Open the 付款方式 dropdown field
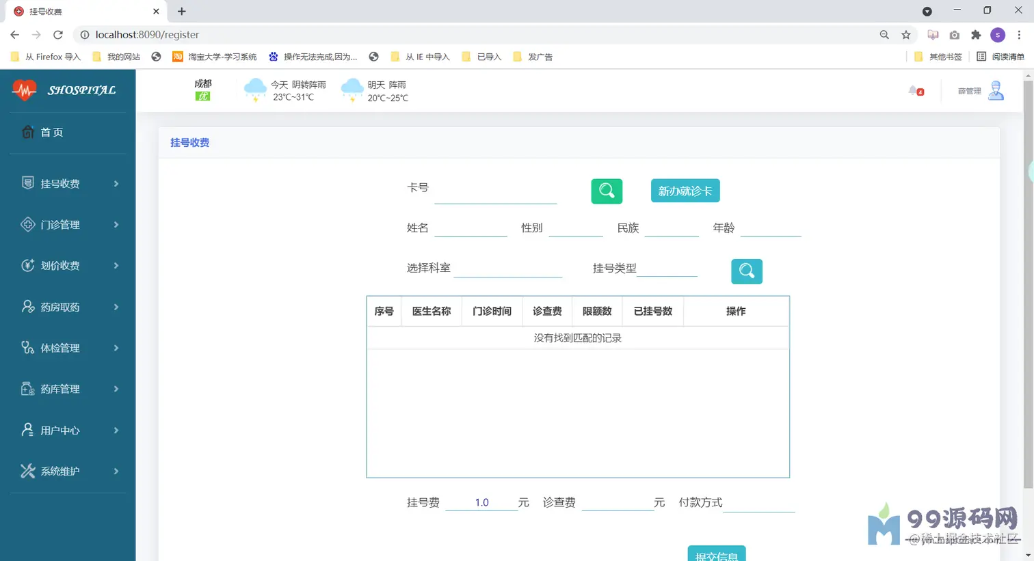The width and height of the screenshot is (1034, 561). tap(759, 502)
